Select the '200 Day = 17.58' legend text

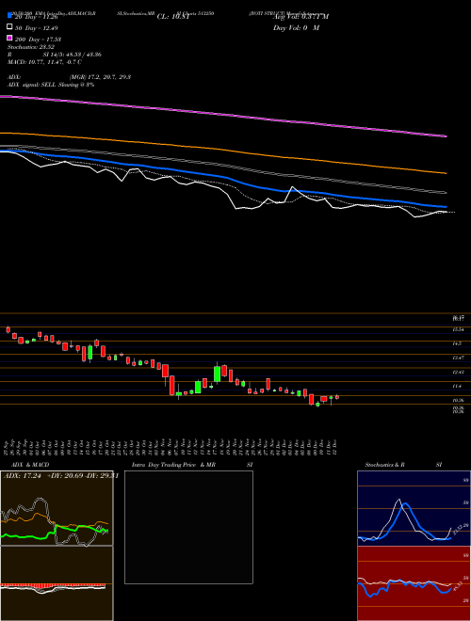click(38, 40)
